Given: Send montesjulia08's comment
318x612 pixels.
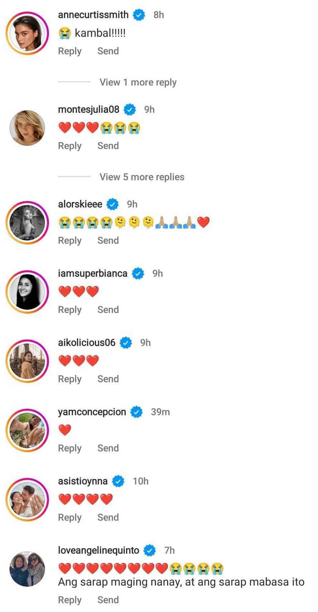Looking at the screenshot, I should point(108,146).
